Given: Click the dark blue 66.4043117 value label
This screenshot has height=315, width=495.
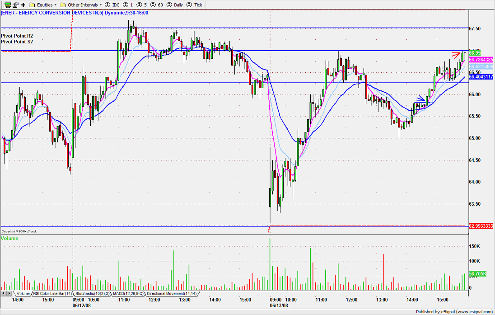Looking at the screenshot, I should click(481, 77).
